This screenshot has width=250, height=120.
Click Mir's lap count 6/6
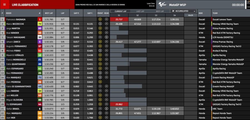(x=62, y=117)
